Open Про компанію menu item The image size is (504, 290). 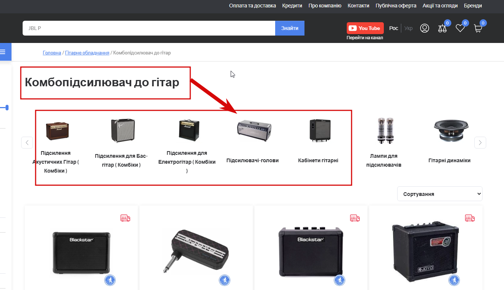pos(325,6)
